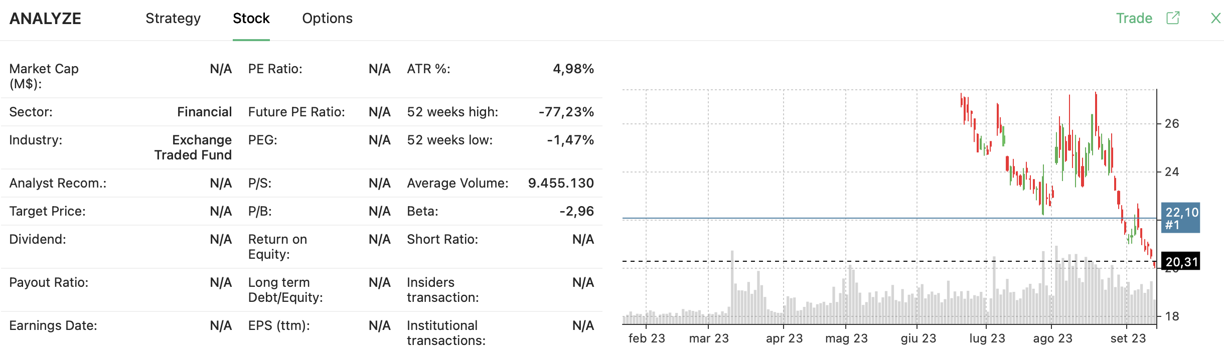
Task: Click the Average Volume value 9.455.130
Action: coord(560,183)
